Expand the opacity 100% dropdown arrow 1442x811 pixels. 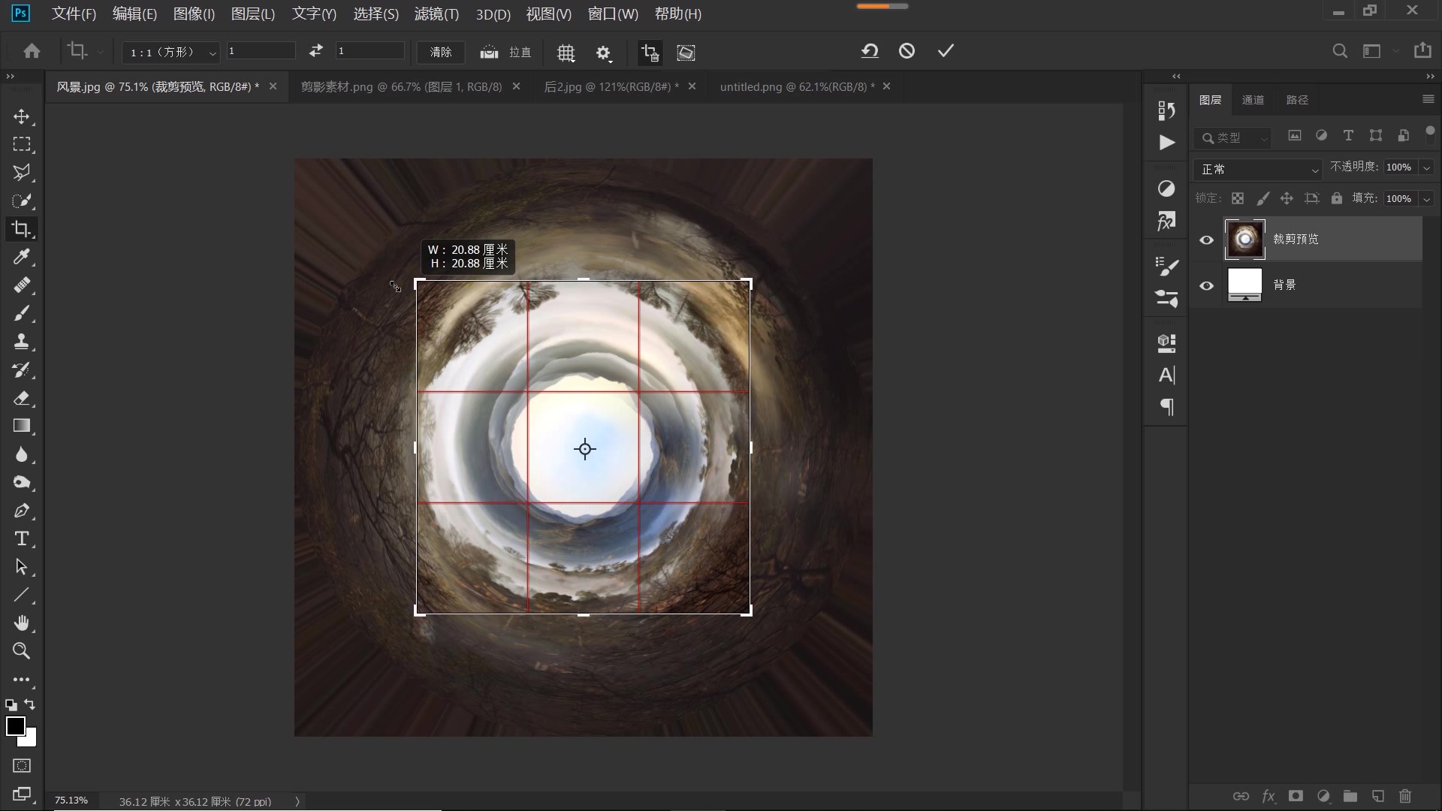(1426, 167)
